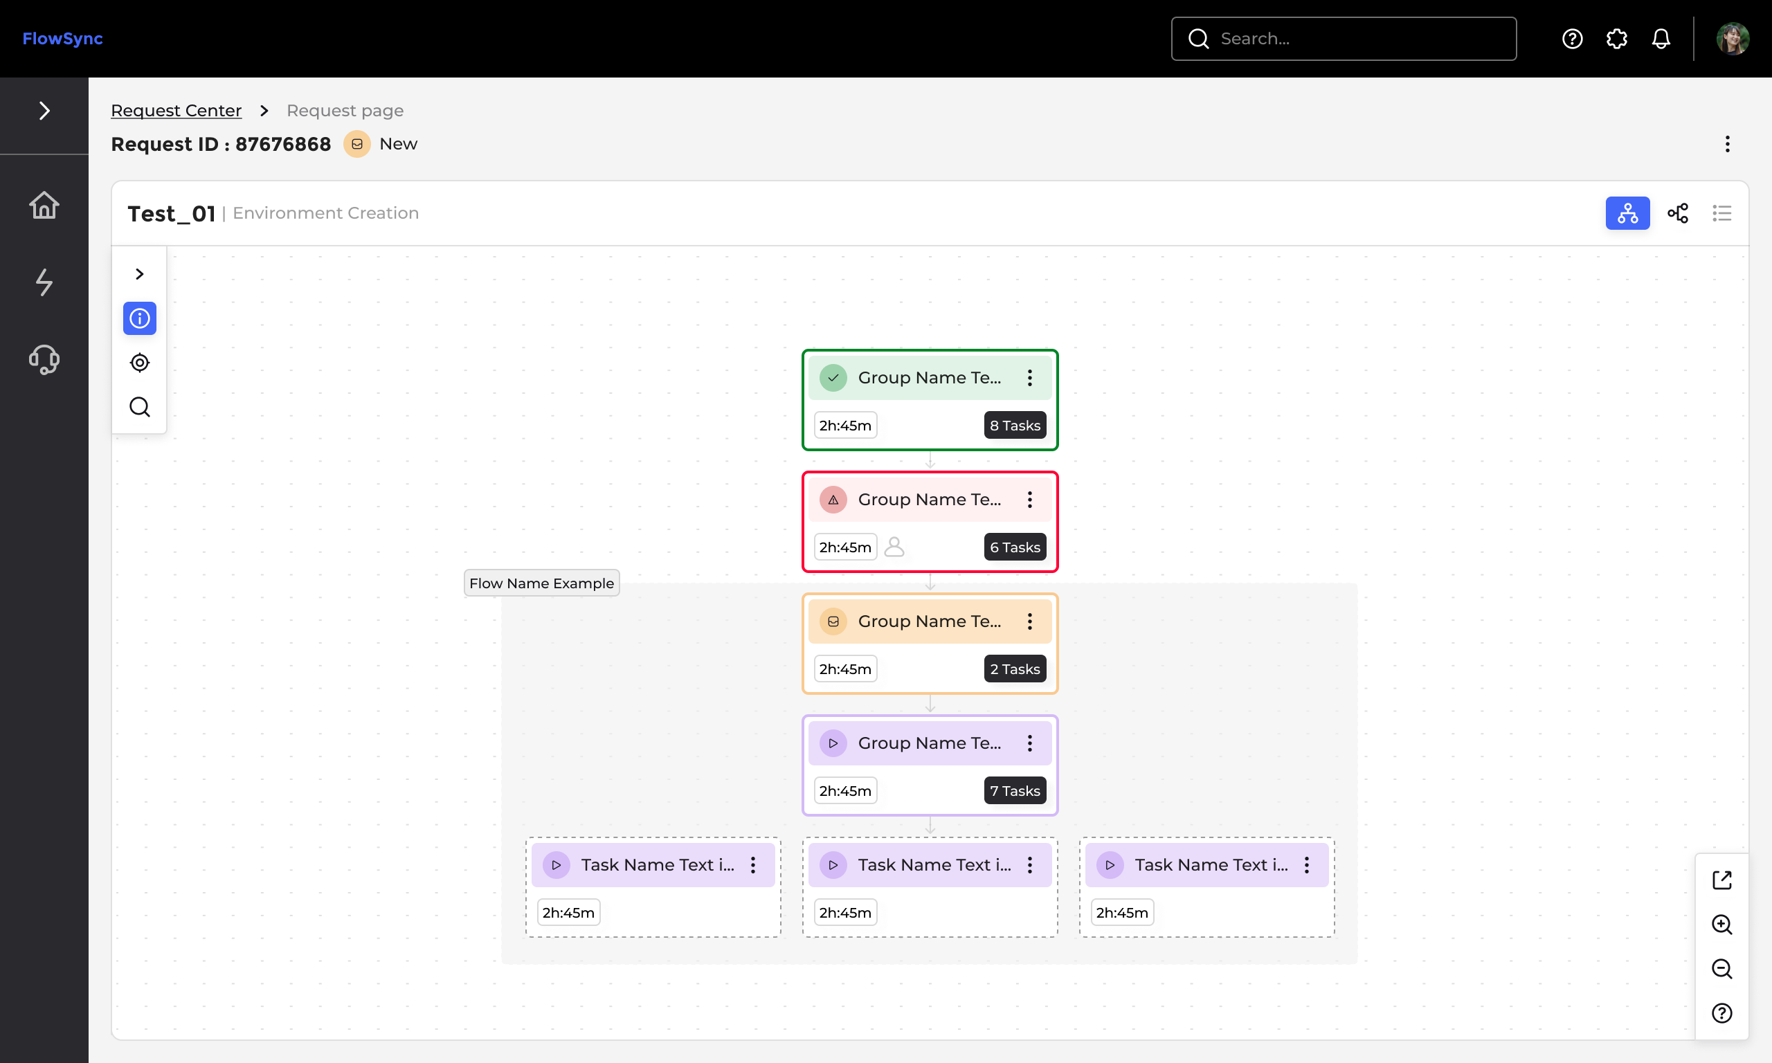Open the headset support icon
Screen dimensions: 1772x1063
(x=44, y=358)
